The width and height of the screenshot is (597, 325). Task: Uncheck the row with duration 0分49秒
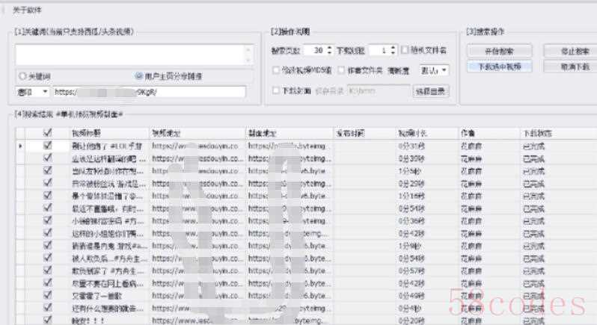(48, 295)
